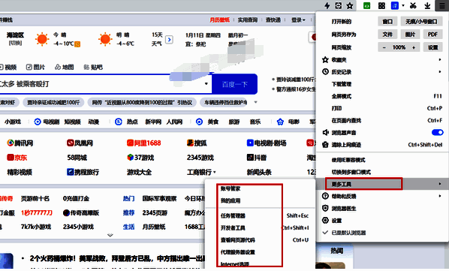
Task: Open 下载管理 download manager
Action: pos(382,84)
